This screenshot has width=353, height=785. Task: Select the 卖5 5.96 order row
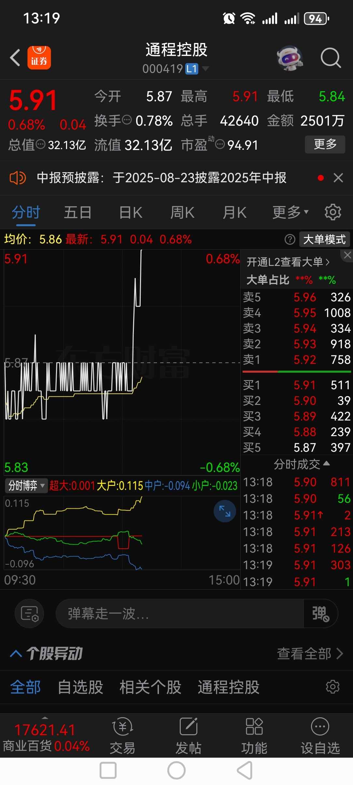[x=297, y=297]
